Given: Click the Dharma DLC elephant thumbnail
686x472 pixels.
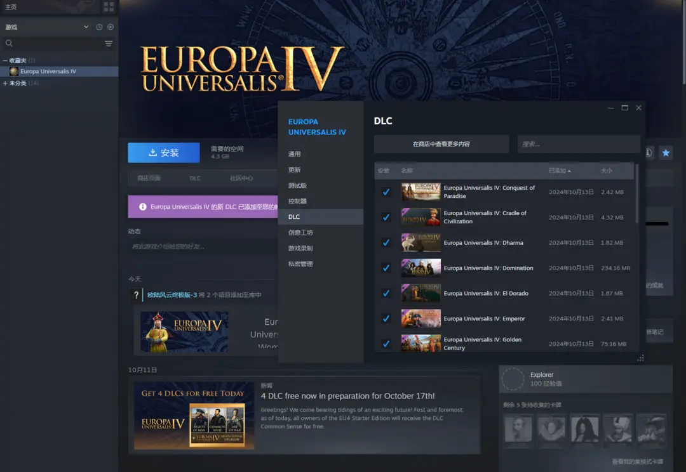Looking at the screenshot, I should click(x=421, y=242).
